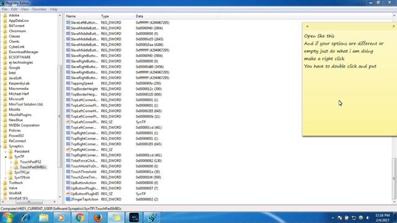Select the Trolltech tree key
Image resolution: width=397 pixels, height=223 pixels.
pyautogui.click(x=16, y=183)
